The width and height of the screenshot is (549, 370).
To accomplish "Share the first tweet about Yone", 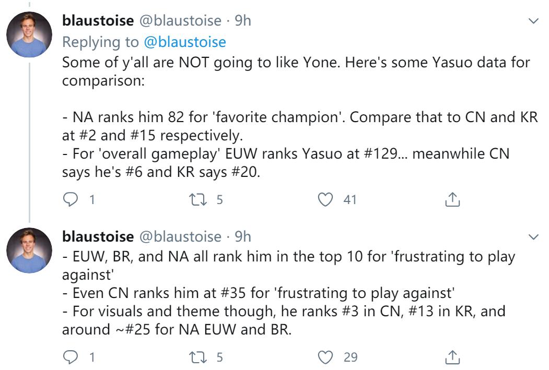I will click(x=452, y=199).
